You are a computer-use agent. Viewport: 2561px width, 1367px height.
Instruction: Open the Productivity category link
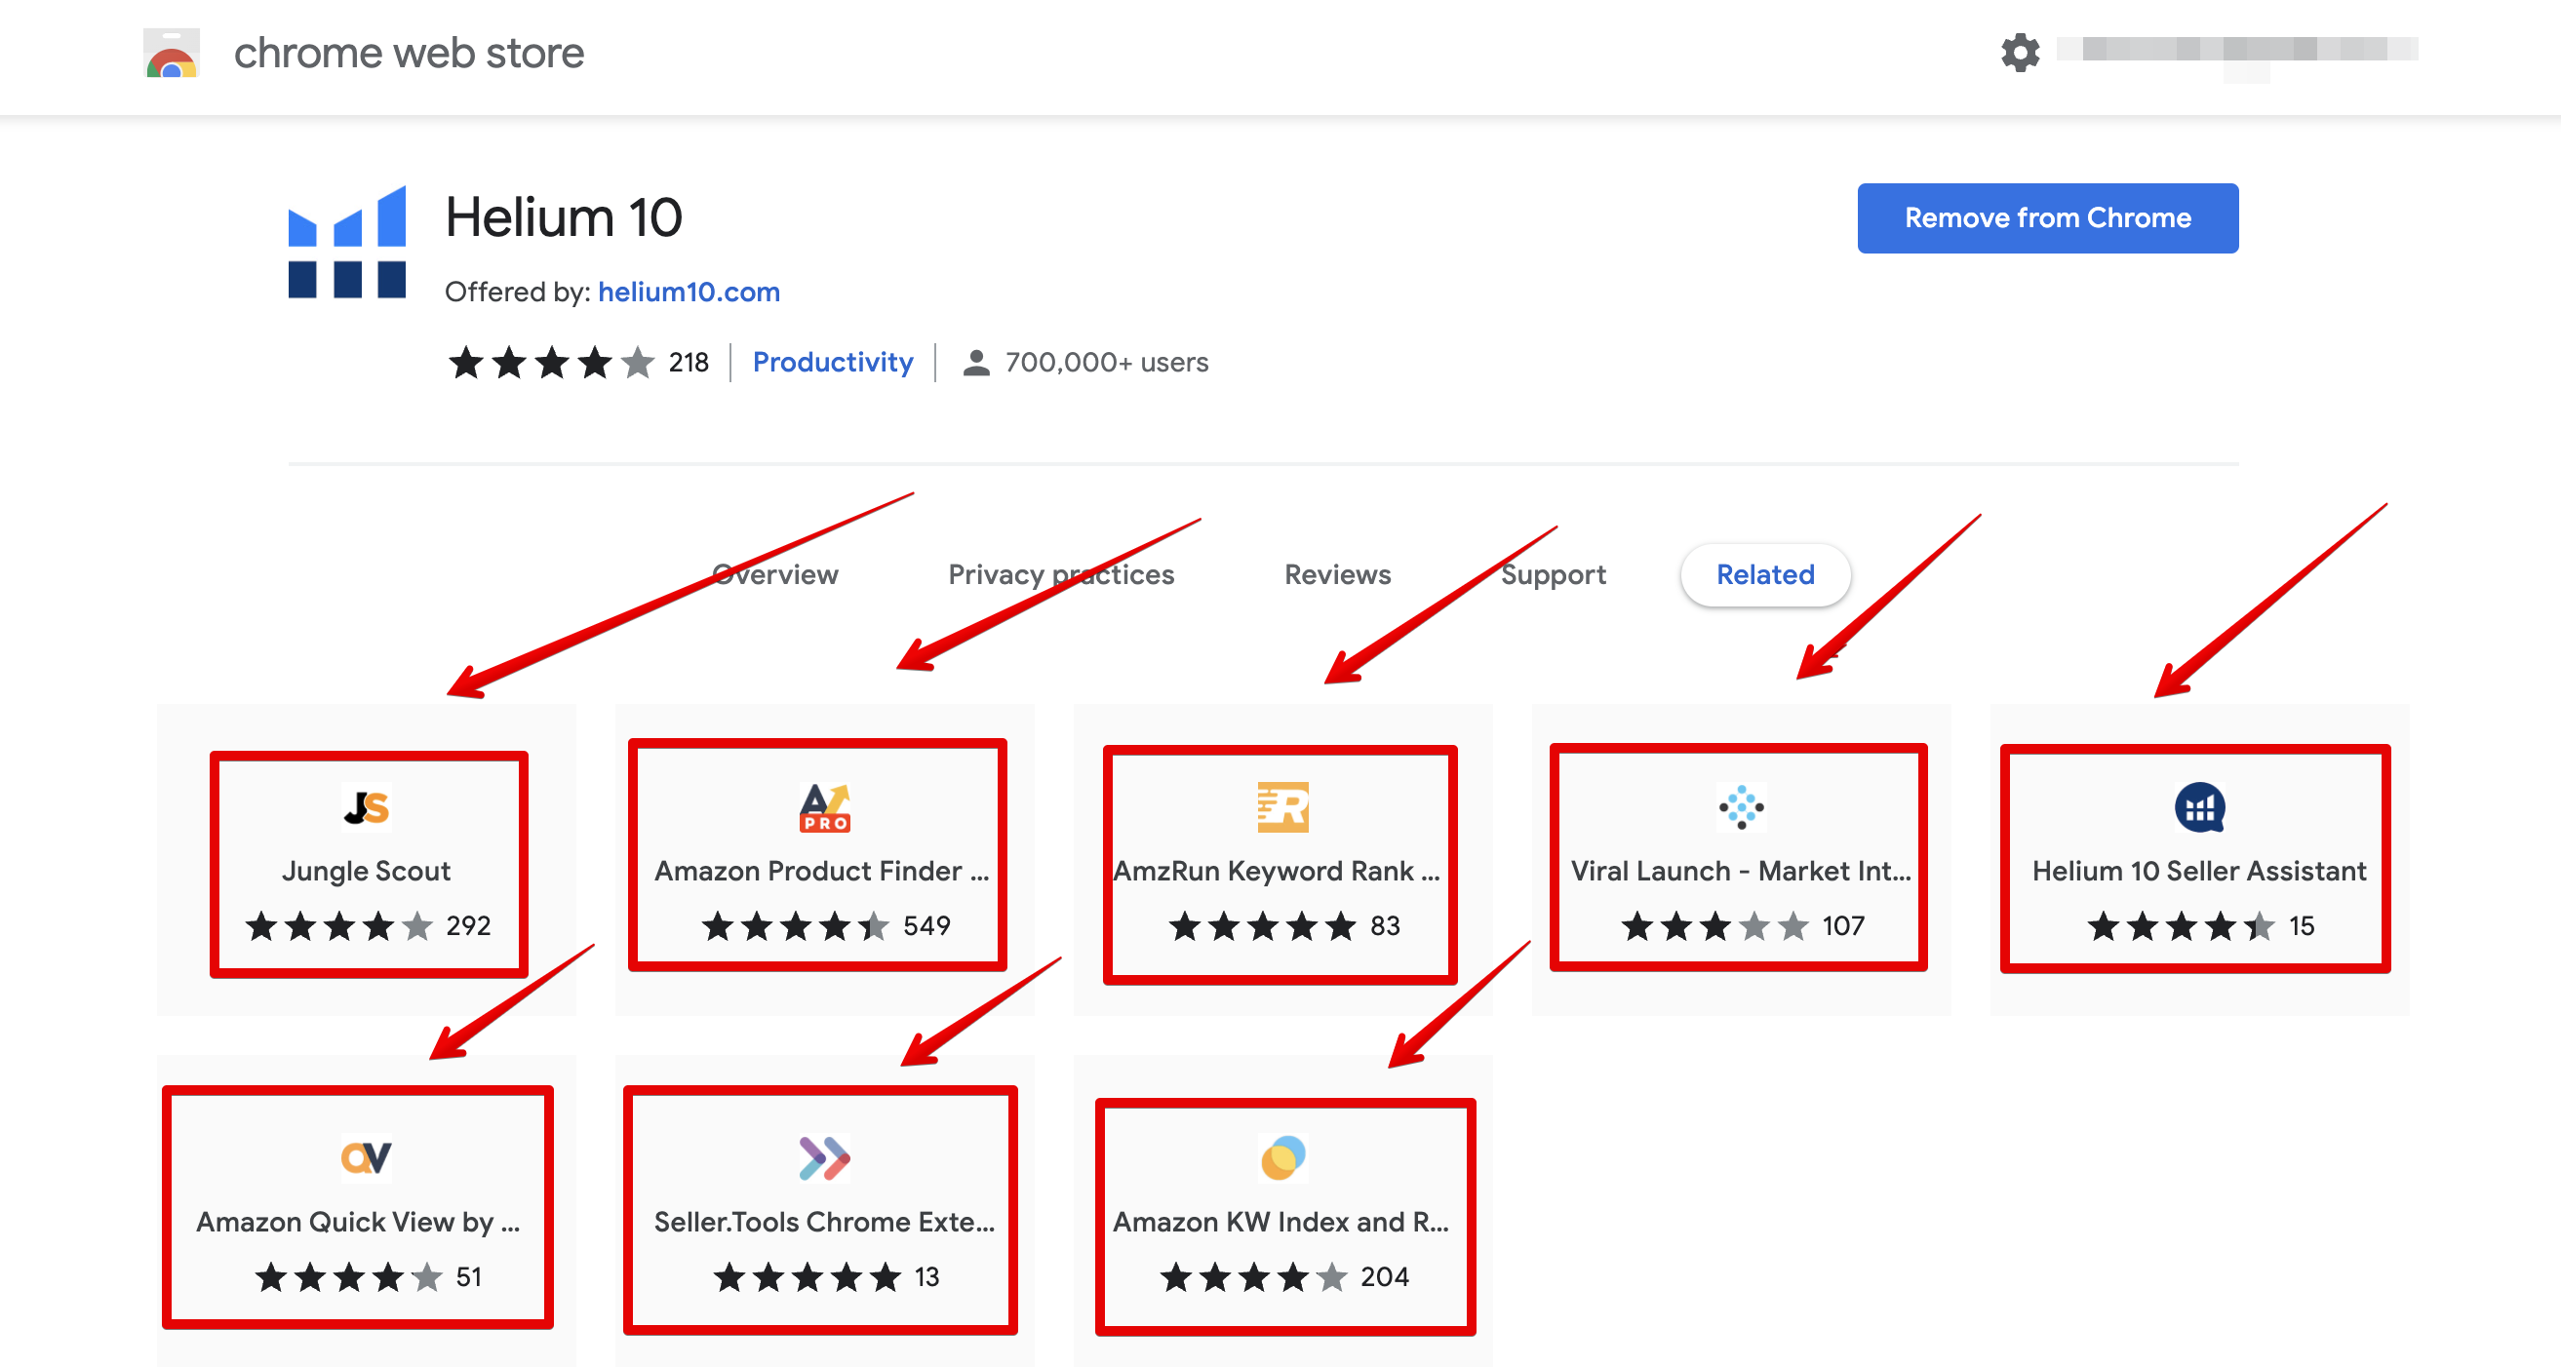832,363
